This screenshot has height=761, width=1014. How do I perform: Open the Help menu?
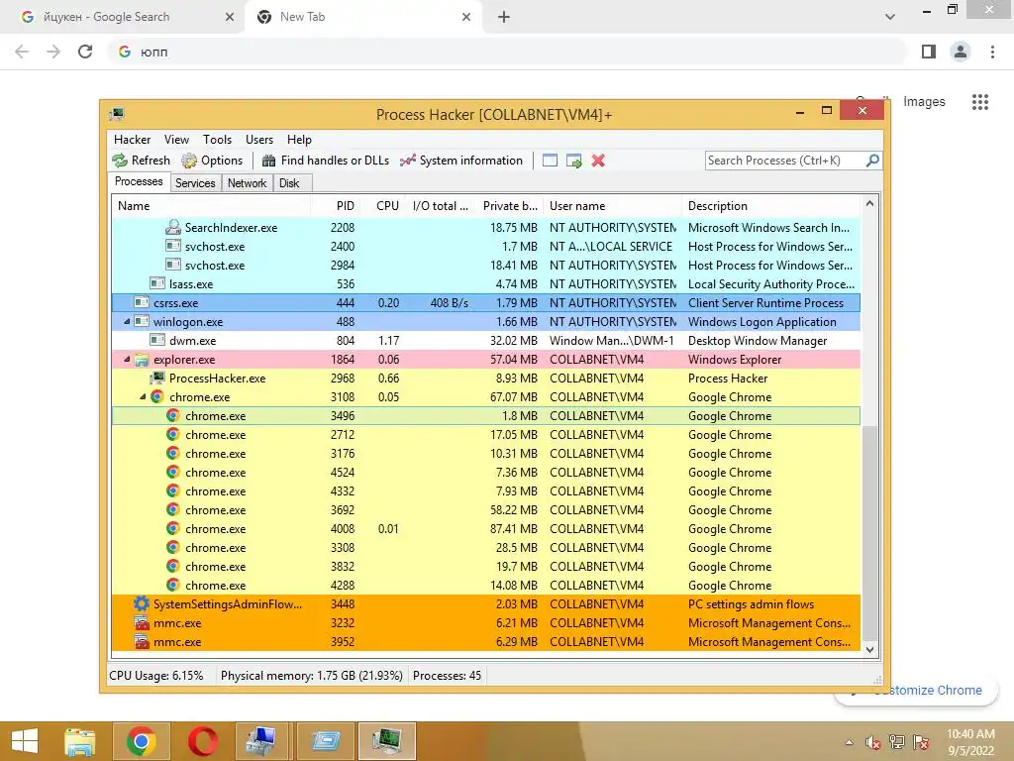299,140
